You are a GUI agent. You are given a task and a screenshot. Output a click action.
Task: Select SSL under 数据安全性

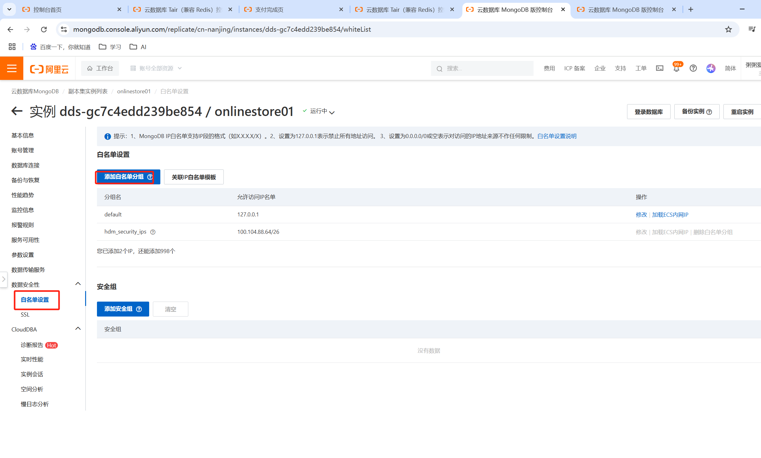pos(25,314)
